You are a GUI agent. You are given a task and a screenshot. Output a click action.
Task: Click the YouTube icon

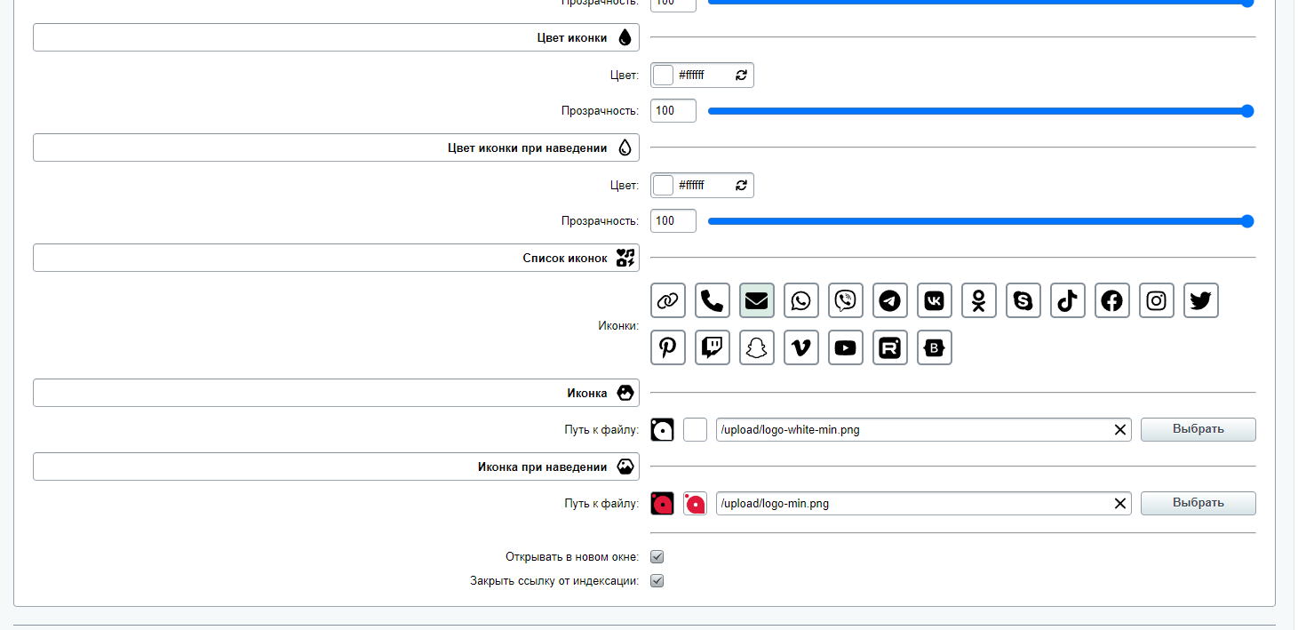(845, 348)
